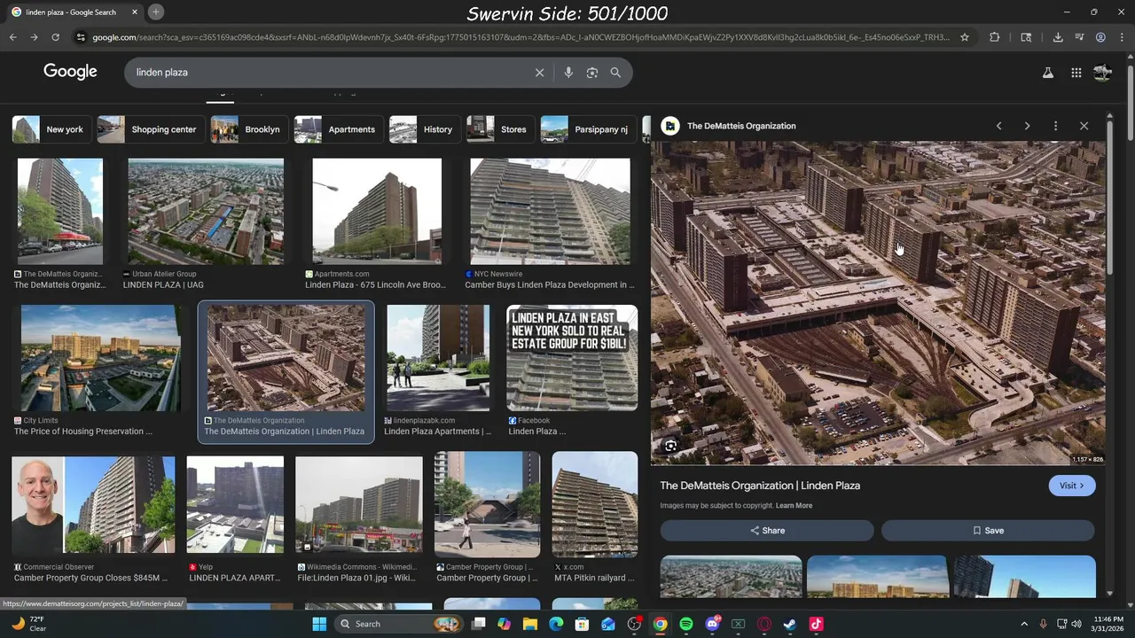Go back in browser history
Screen dimensions: 1135x638
[x=12, y=37]
